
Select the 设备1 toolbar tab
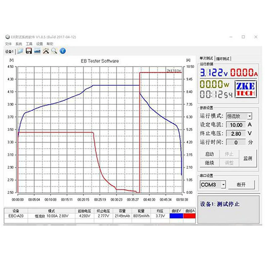pos(9,51)
